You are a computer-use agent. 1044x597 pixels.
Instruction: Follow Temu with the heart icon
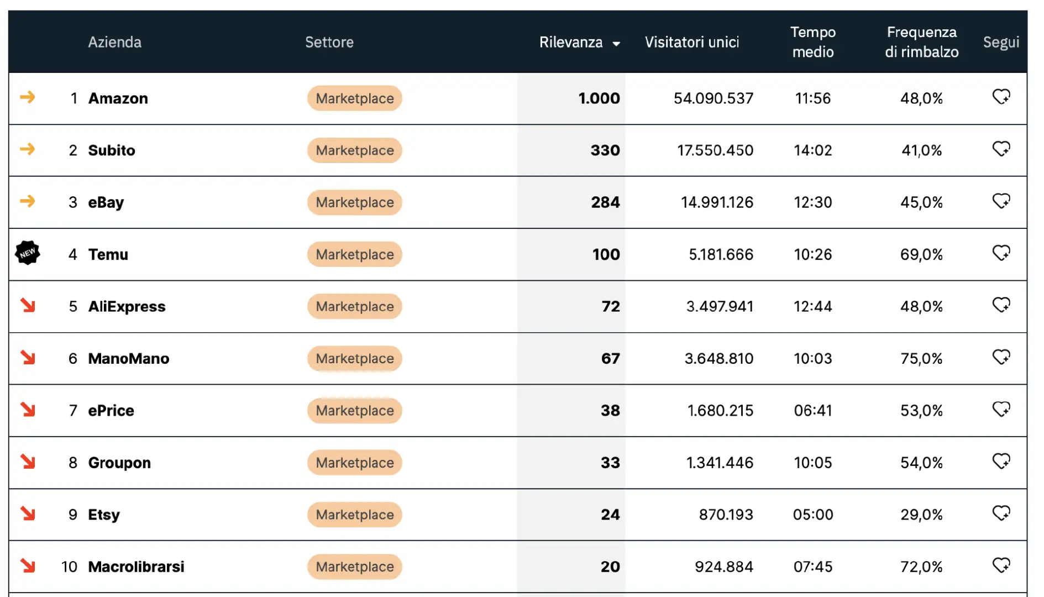point(1001,253)
